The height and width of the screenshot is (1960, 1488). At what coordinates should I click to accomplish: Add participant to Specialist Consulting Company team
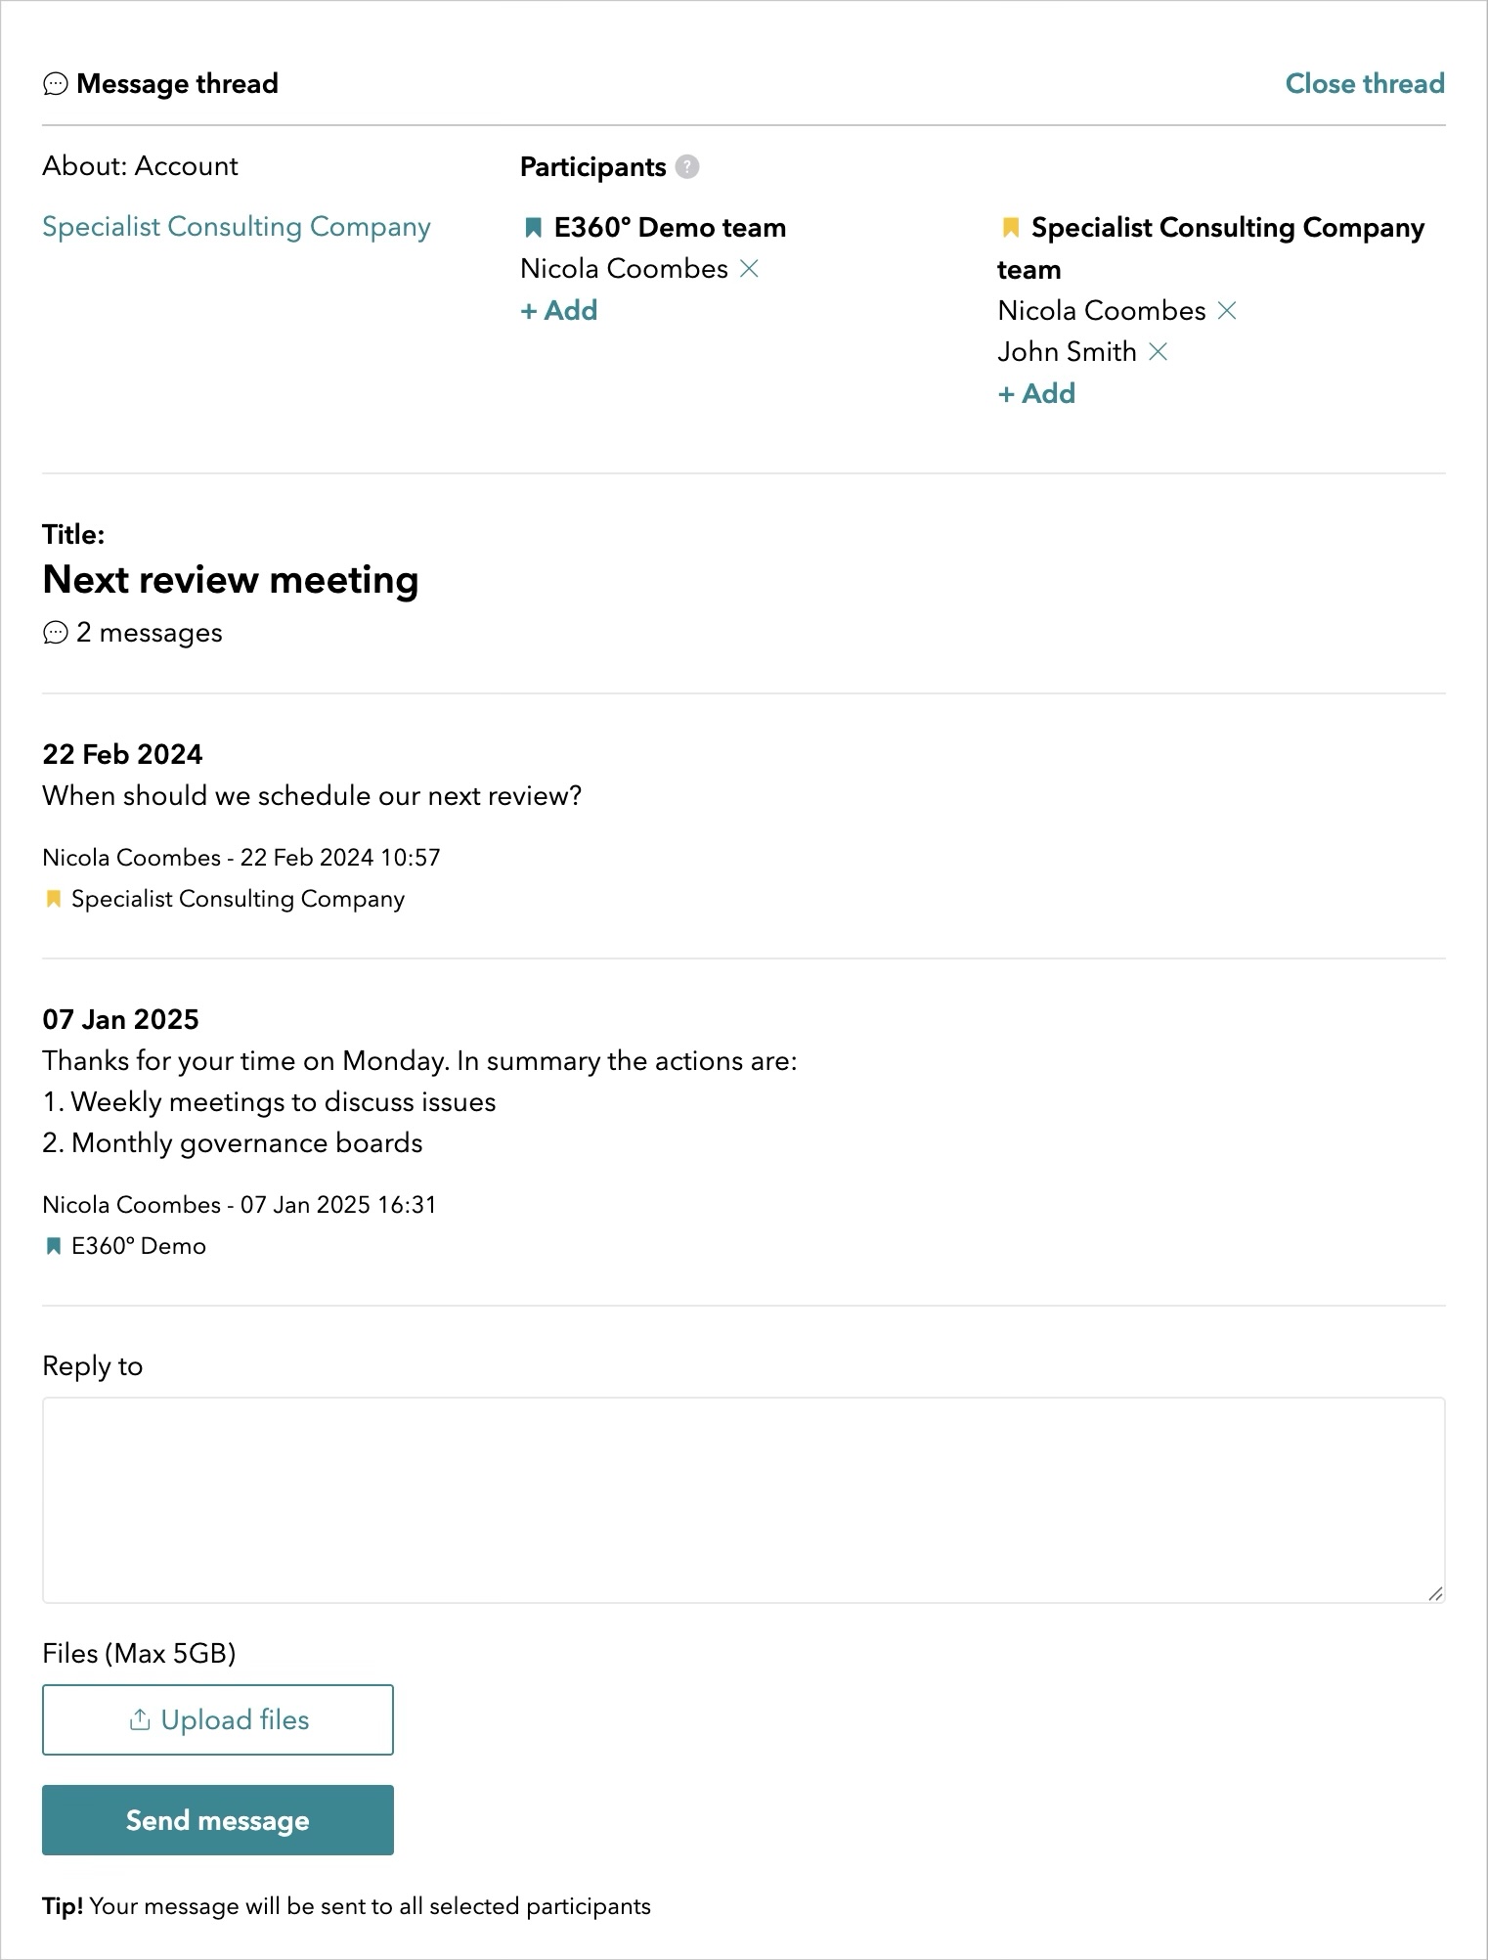click(1036, 393)
